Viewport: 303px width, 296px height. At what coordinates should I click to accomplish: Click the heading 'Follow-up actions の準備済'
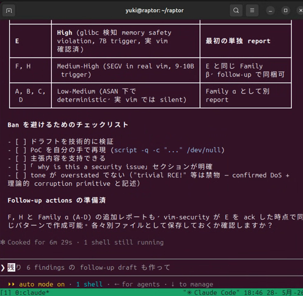(x=57, y=201)
